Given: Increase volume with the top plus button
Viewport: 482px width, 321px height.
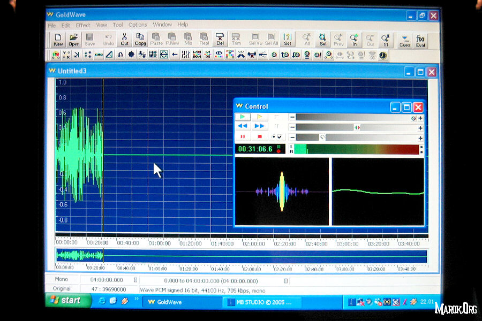Looking at the screenshot, I should tap(420, 118).
